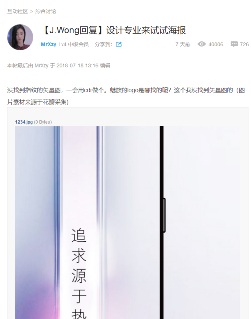Viewport: 251px width, 319px height.
Task: Click the eye views icon
Action: click(x=202, y=44)
